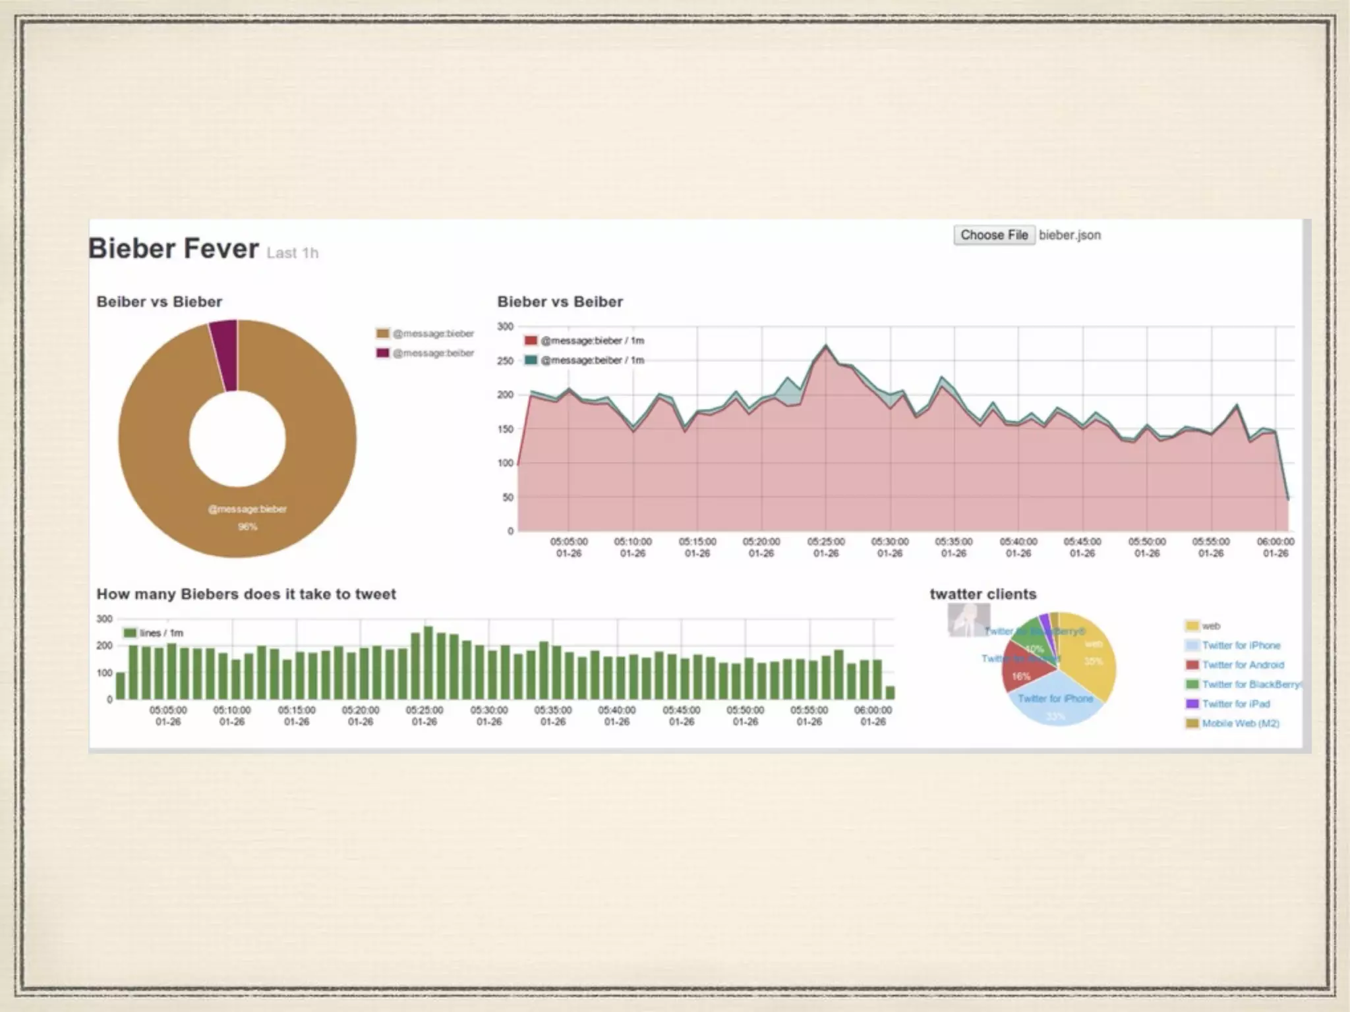The width and height of the screenshot is (1350, 1012).
Task: Click the maroon beiber slice of donut chart
Action: pyautogui.click(x=225, y=356)
